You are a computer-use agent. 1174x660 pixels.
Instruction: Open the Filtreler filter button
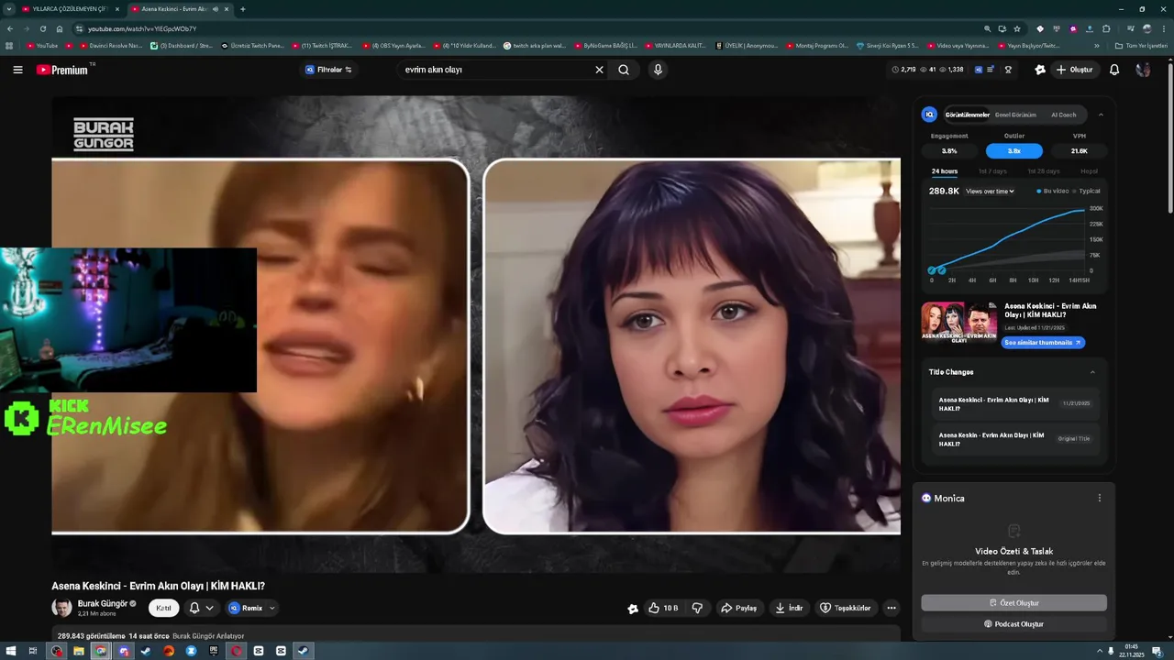328,70
